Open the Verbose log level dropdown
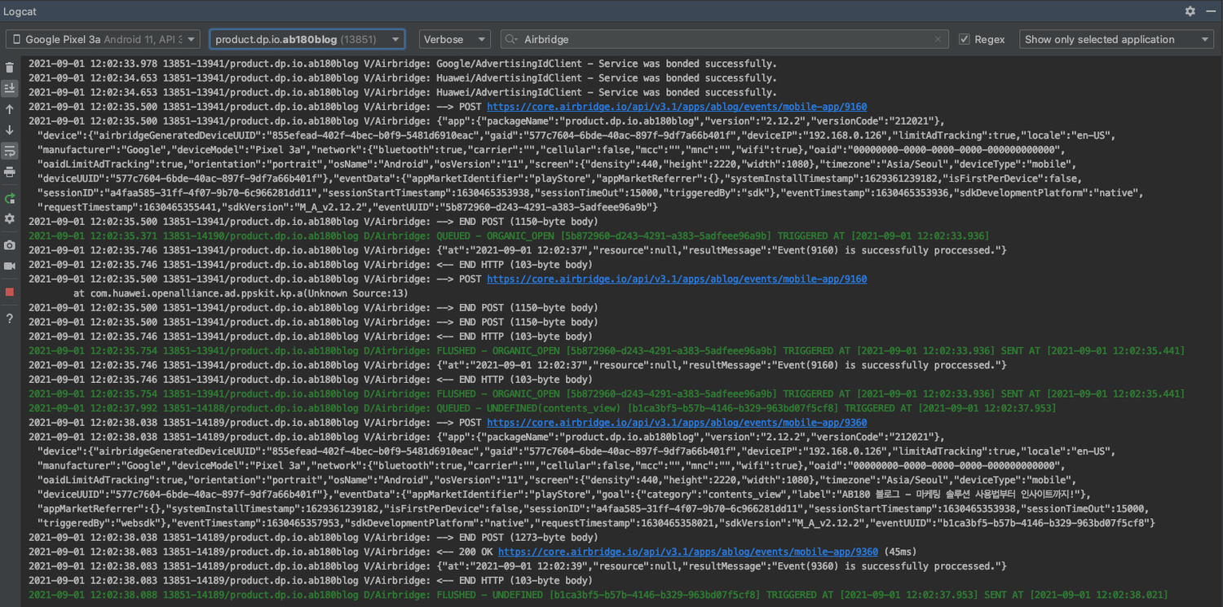Screen dimensions: 1223x607 [x=455, y=39]
